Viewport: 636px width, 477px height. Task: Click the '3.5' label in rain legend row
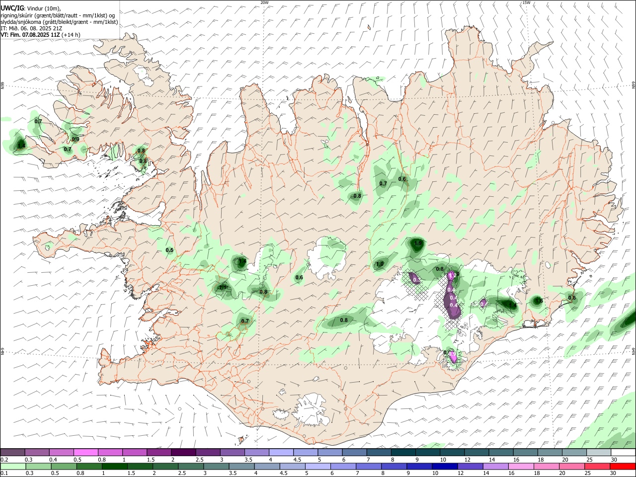(x=232, y=473)
